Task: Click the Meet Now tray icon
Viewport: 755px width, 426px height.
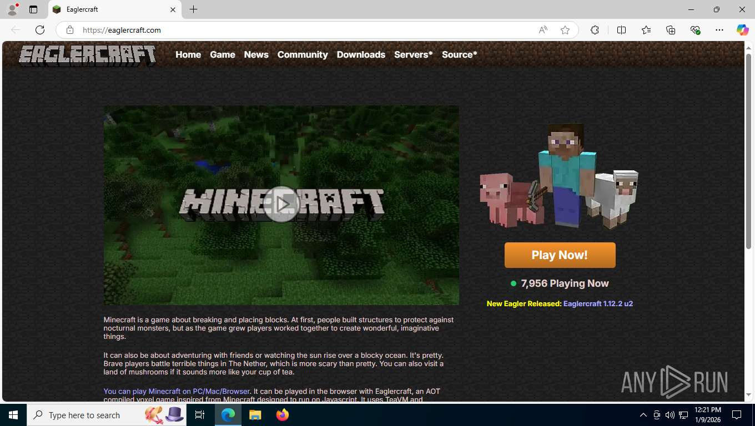Action: tap(656, 415)
